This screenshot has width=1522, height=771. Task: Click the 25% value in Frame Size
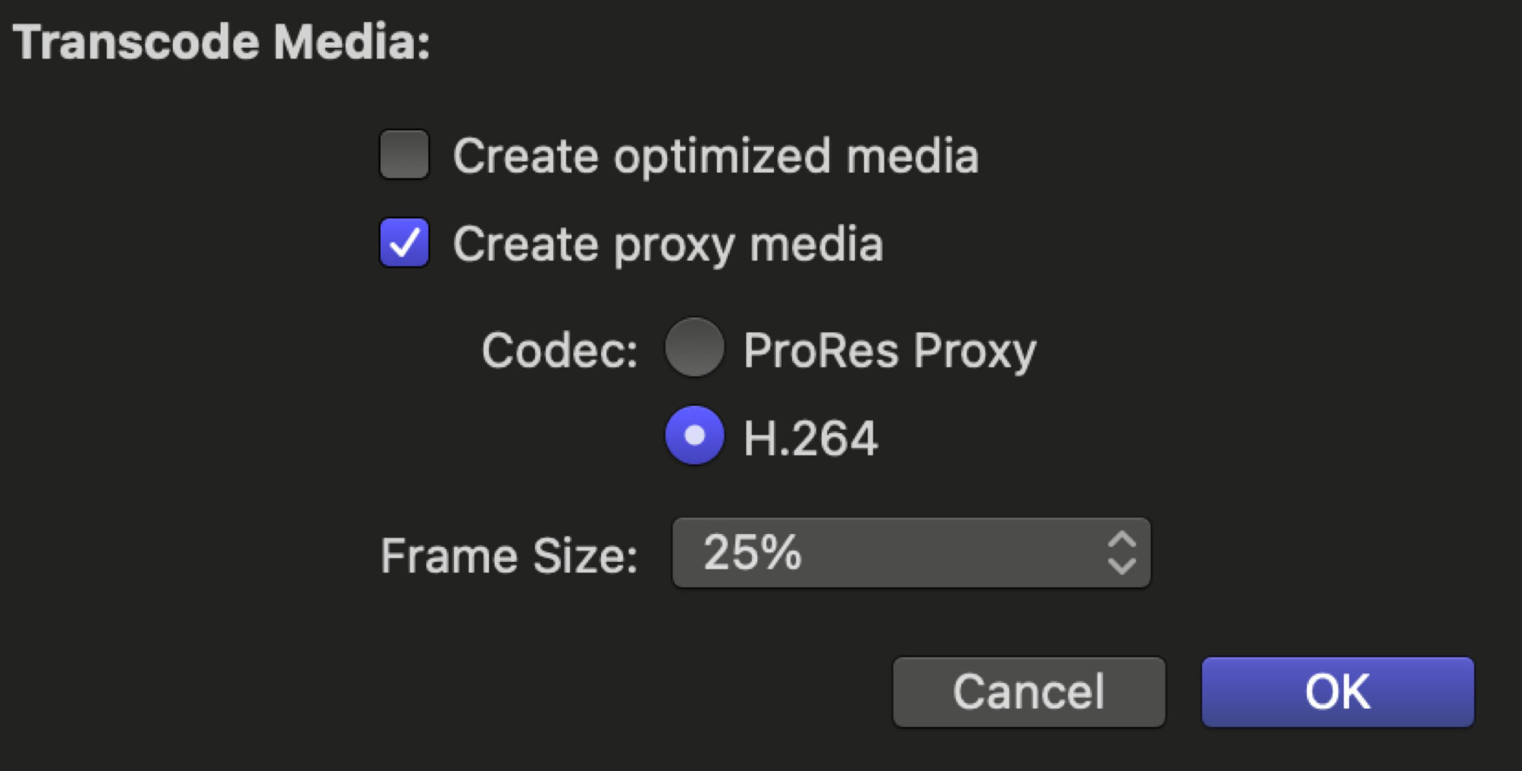pyautogui.click(x=752, y=552)
